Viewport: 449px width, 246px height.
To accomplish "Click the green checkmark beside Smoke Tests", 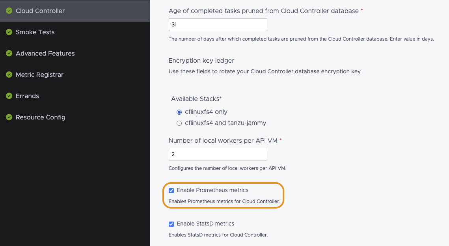I will tap(9, 32).
